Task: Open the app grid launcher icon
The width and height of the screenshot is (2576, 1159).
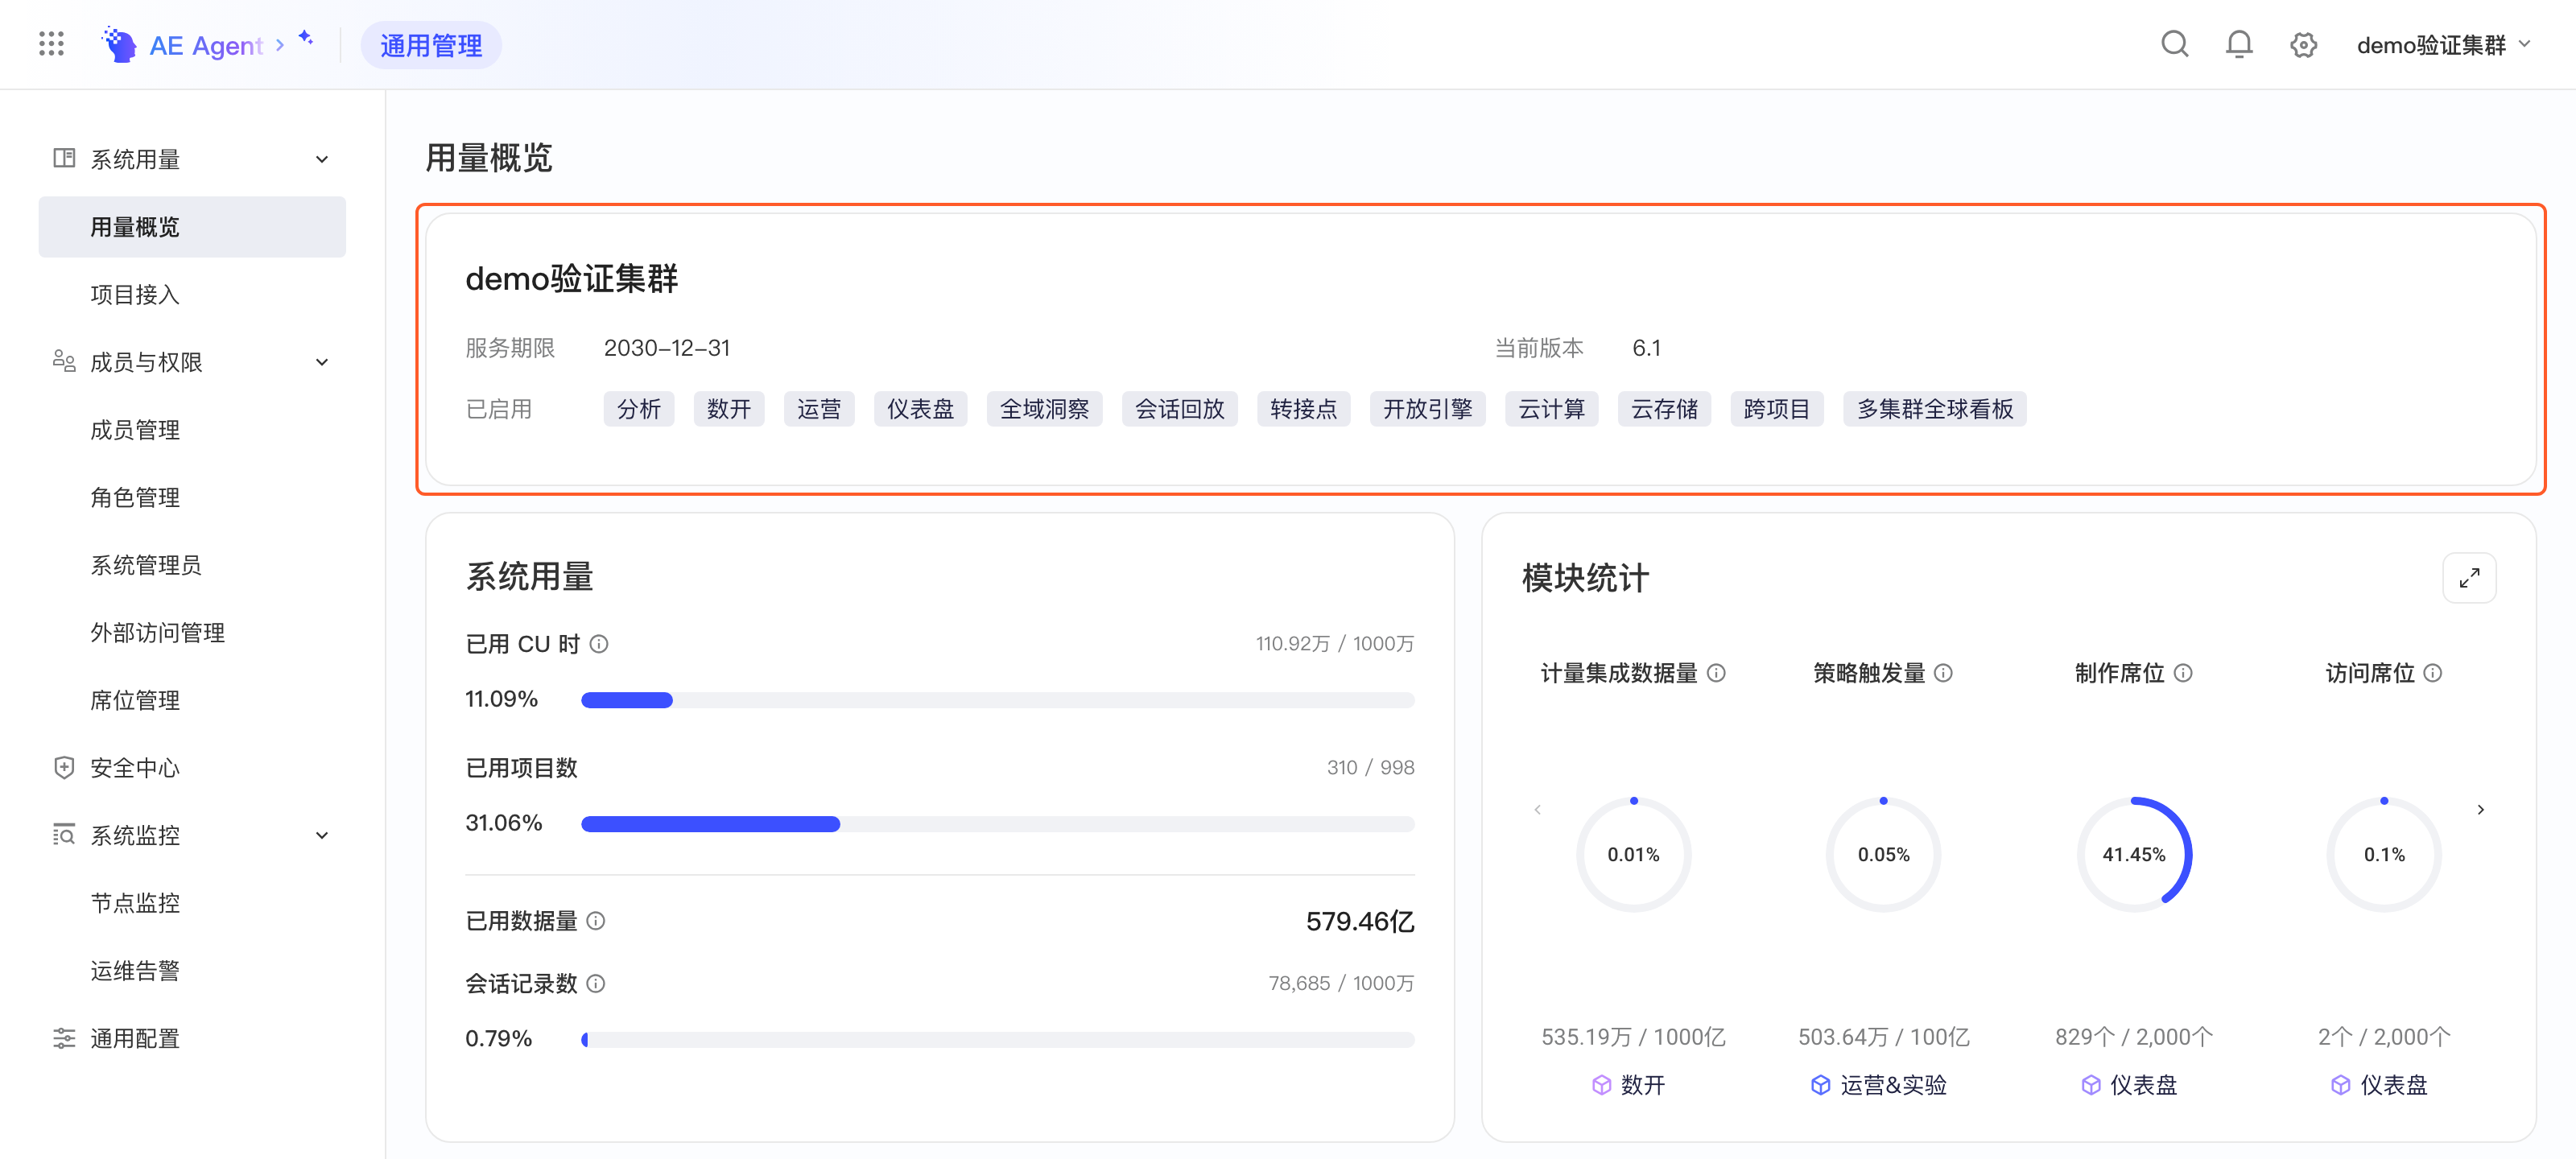Action: (x=51, y=44)
